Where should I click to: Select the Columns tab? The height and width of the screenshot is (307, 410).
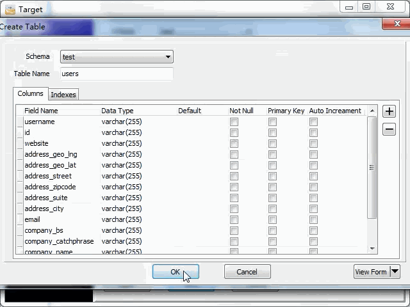pos(30,94)
